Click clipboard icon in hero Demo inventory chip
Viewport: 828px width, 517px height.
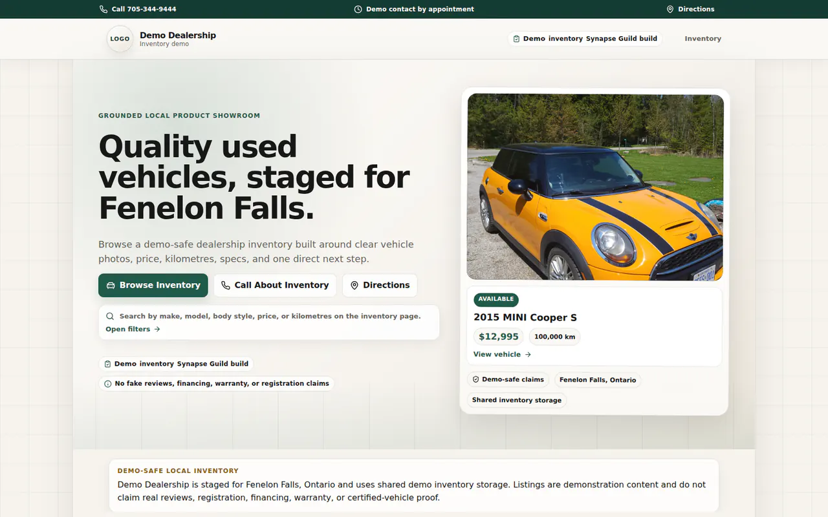[x=107, y=364]
